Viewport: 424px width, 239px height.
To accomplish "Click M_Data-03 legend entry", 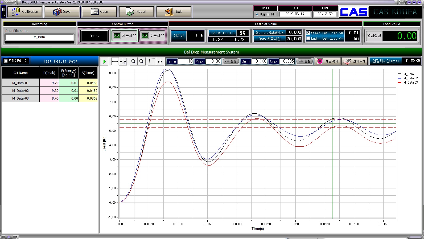I will tap(408, 83).
